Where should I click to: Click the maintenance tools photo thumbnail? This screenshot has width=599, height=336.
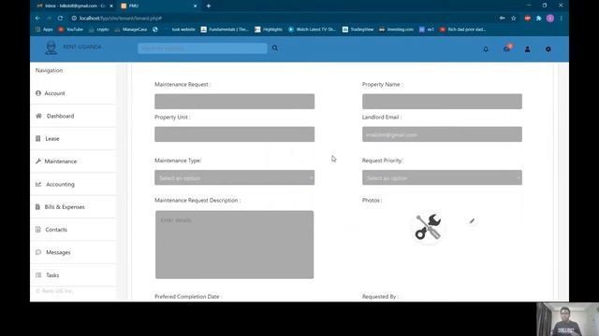pos(429,227)
